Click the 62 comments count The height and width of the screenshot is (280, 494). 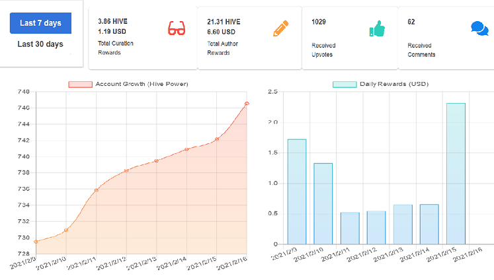[x=411, y=22]
